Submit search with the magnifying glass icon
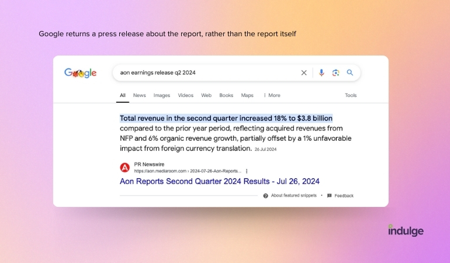The height and width of the screenshot is (263, 450). click(350, 72)
